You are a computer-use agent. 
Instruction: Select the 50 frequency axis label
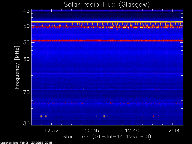coord(26,26)
